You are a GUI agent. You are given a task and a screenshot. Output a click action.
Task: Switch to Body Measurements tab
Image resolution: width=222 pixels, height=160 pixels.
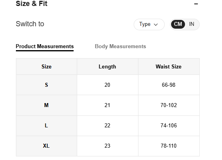pyautogui.click(x=120, y=47)
